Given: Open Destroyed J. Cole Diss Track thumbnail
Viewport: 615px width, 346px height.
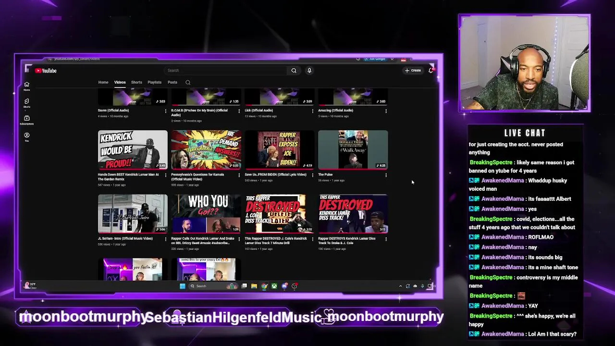Looking at the screenshot, I should 280,214.
